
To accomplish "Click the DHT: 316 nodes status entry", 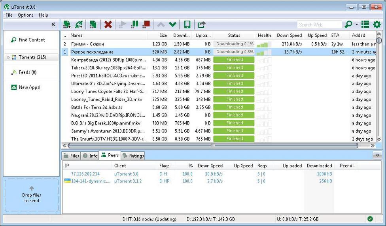I will click(x=149, y=219).
